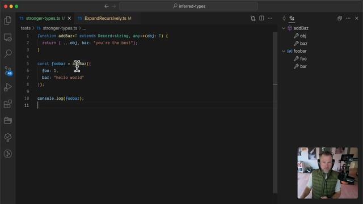Click line number 1 in the gutter

point(28,36)
